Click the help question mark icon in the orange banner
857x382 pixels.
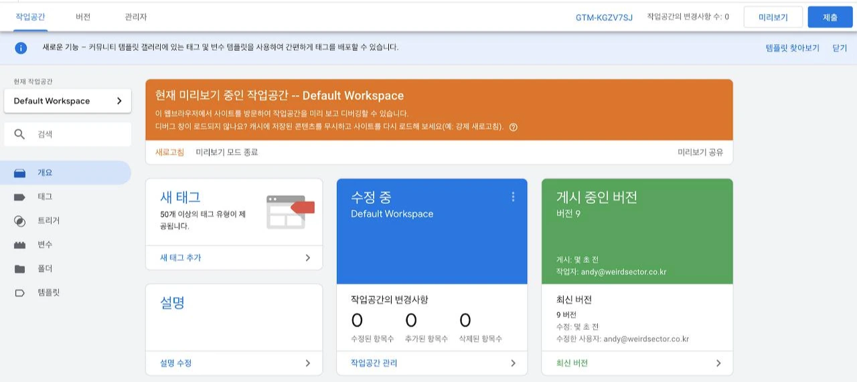click(x=514, y=127)
